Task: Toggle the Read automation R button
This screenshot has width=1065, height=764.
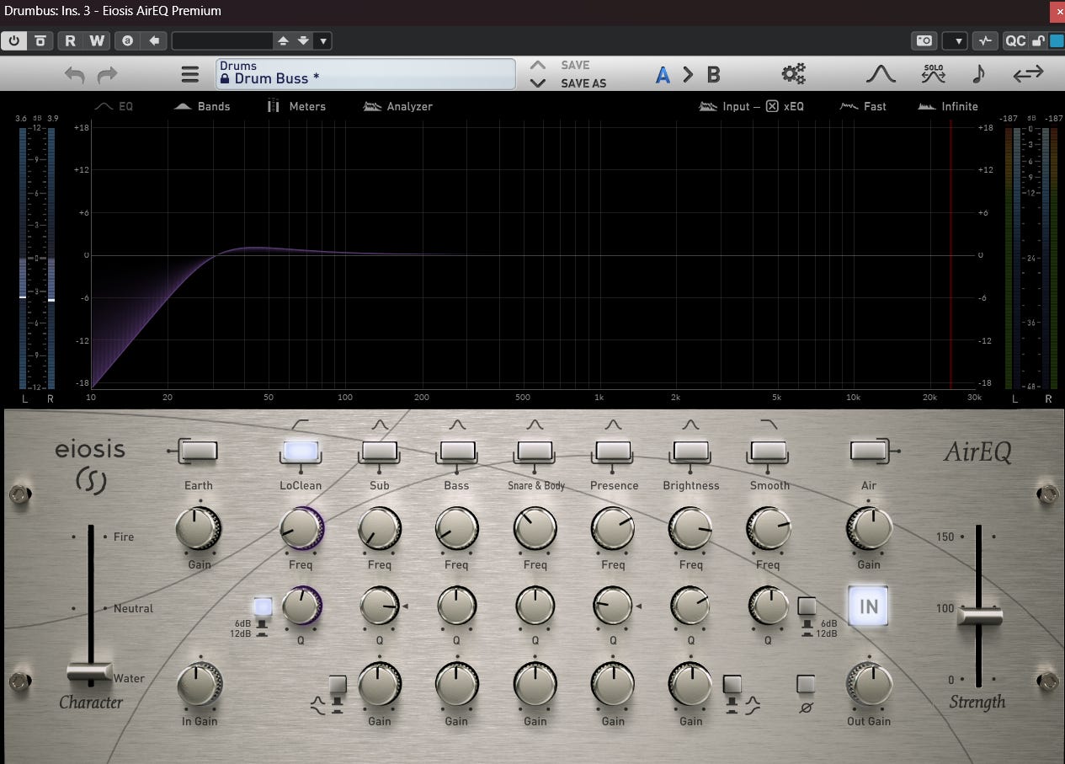Action: click(x=70, y=40)
